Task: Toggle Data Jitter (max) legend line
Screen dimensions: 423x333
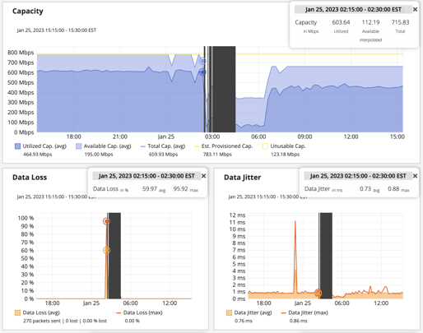Action: (283, 312)
